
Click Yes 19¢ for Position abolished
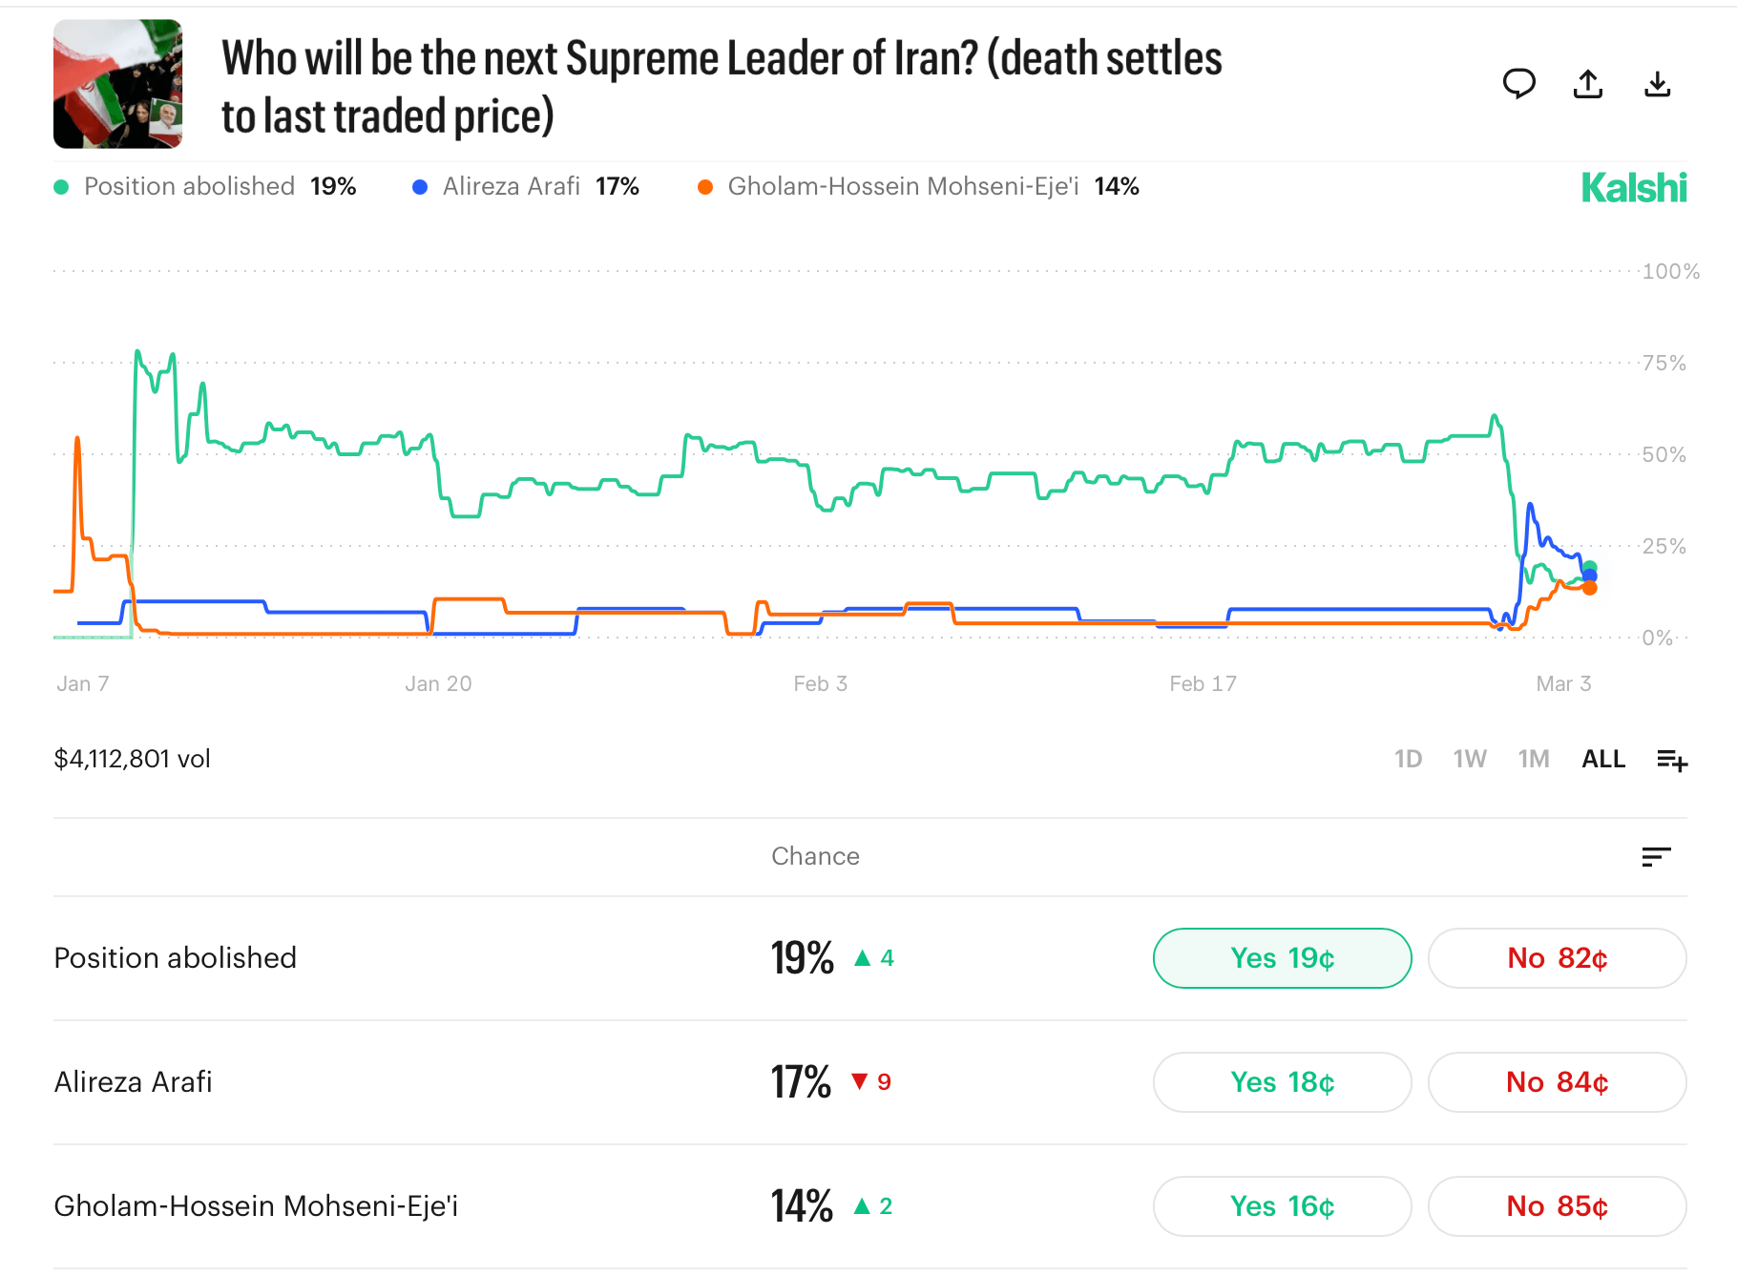tap(1282, 958)
